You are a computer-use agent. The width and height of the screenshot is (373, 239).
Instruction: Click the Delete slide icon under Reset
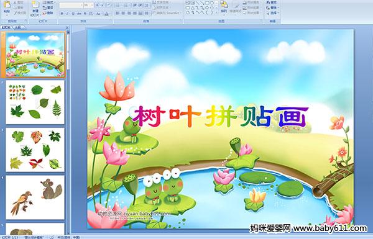tap(48, 13)
